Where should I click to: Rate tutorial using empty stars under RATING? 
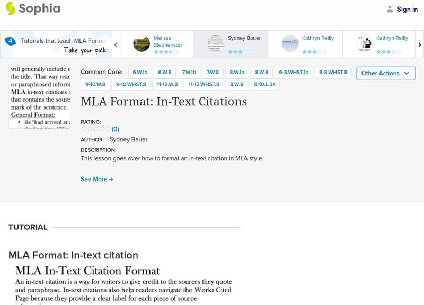click(x=96, y=129)
